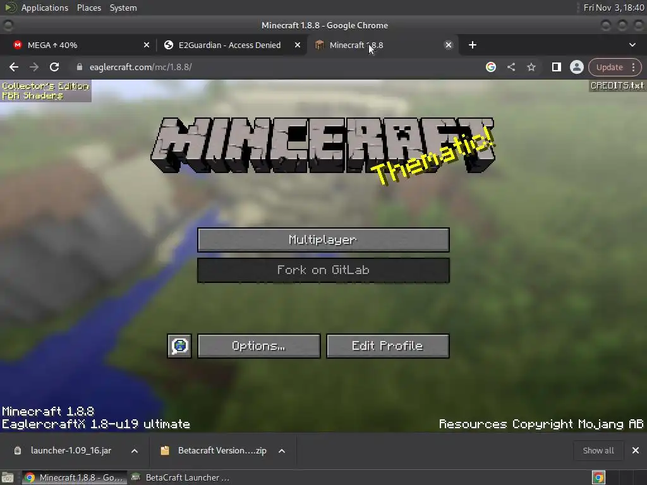Go back with the browser back arrow
The image size is (647, 485).
pos(14,67)
